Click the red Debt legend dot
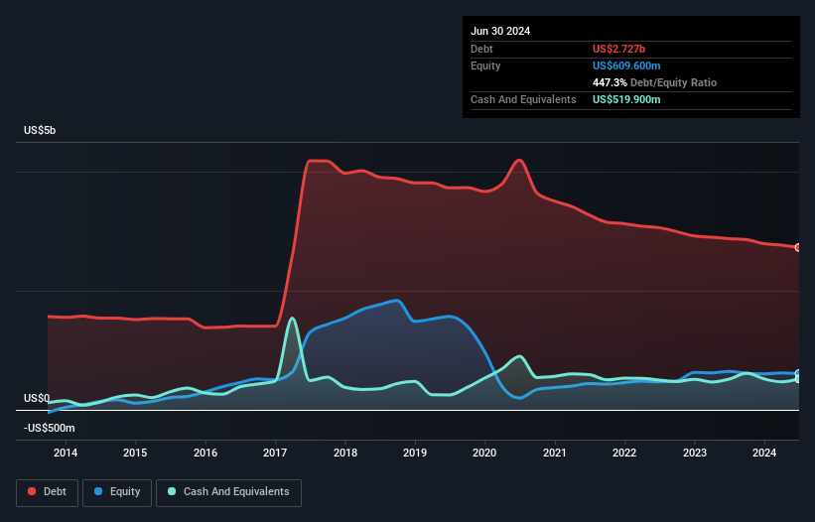 pos(32,491)
